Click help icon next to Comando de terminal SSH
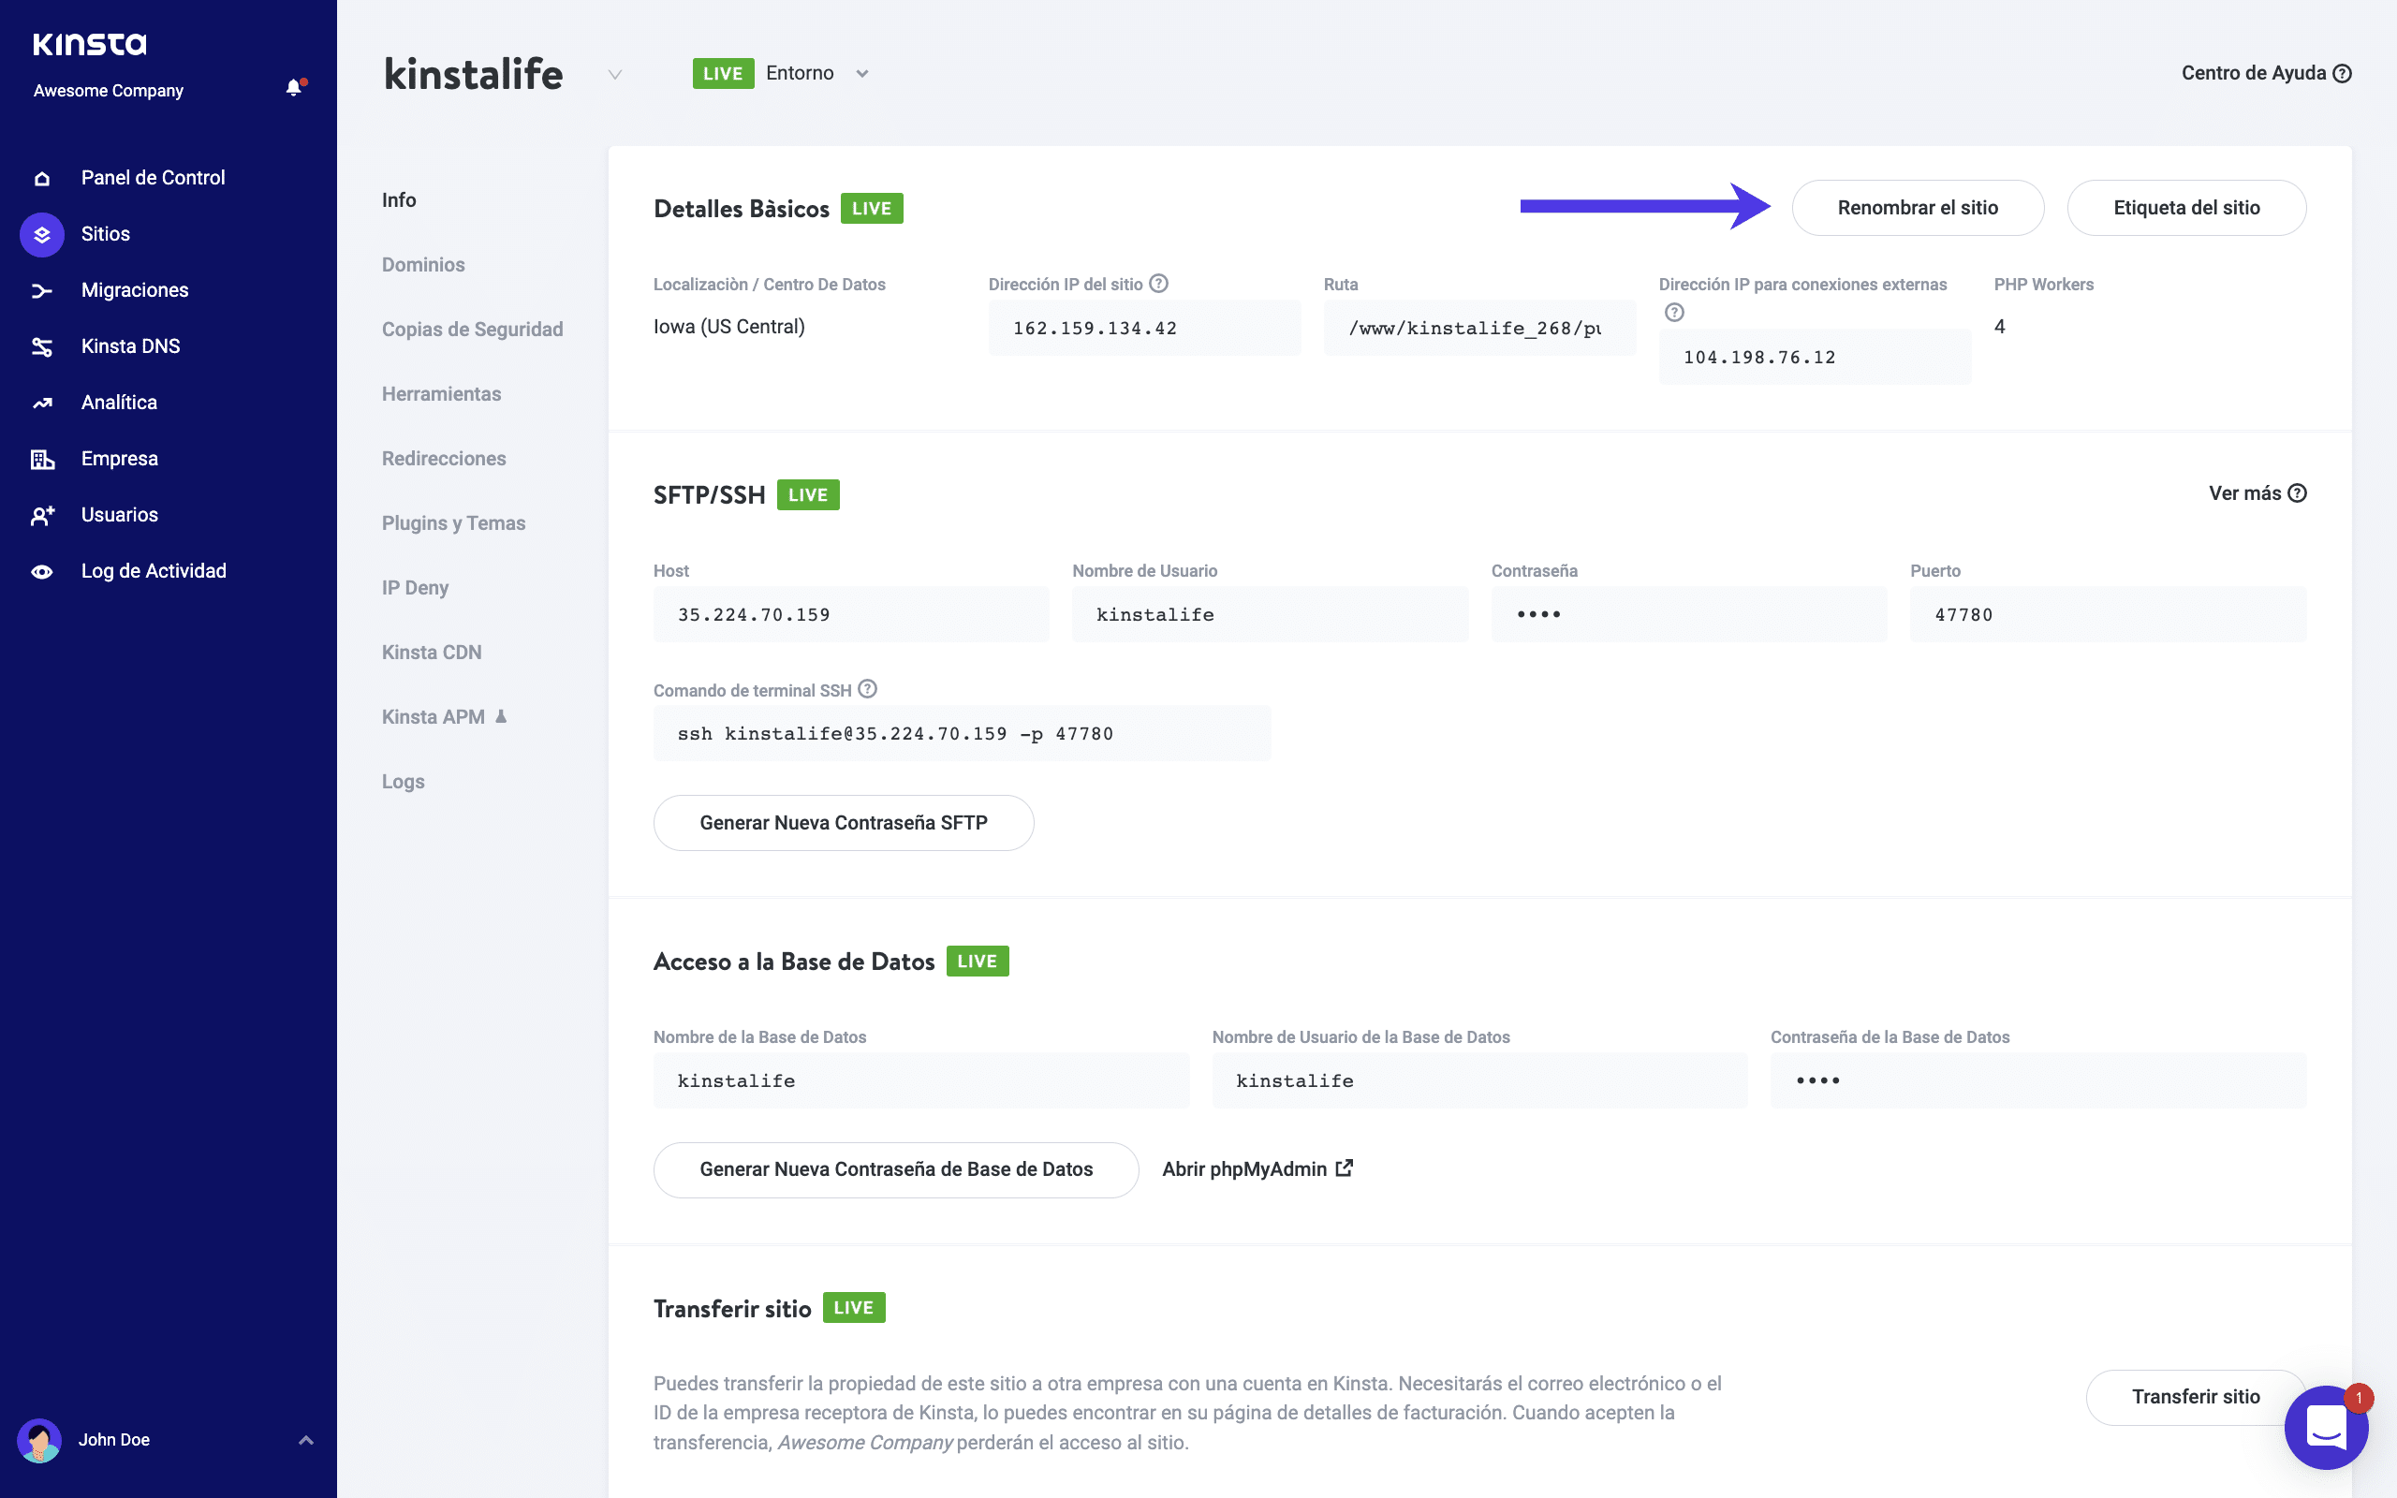 (x=868, y=690)
